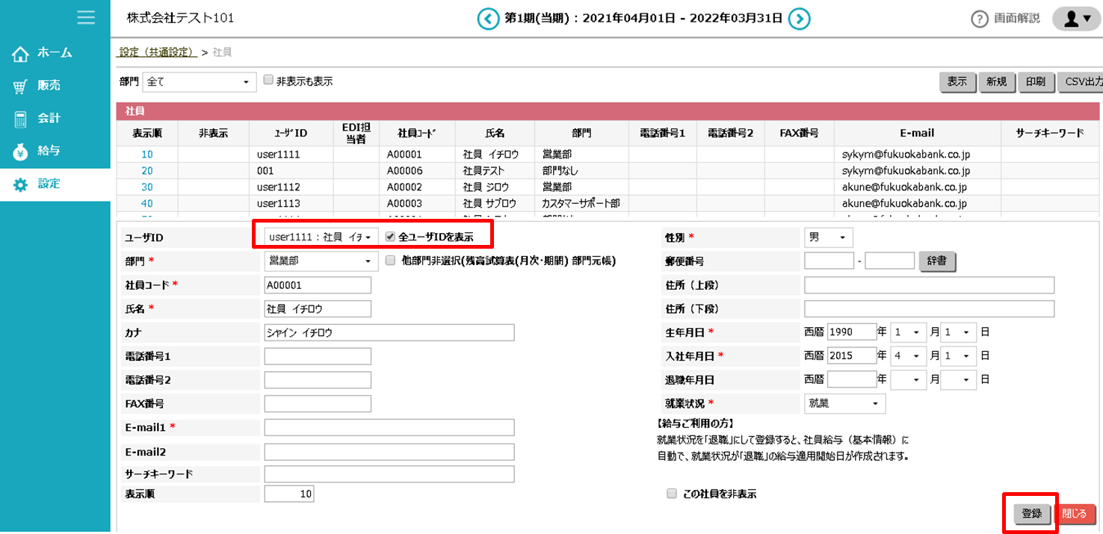Expand the 部門 filter dropdown at top
This screenshot has width=1103, height=534.
point(199,82)
